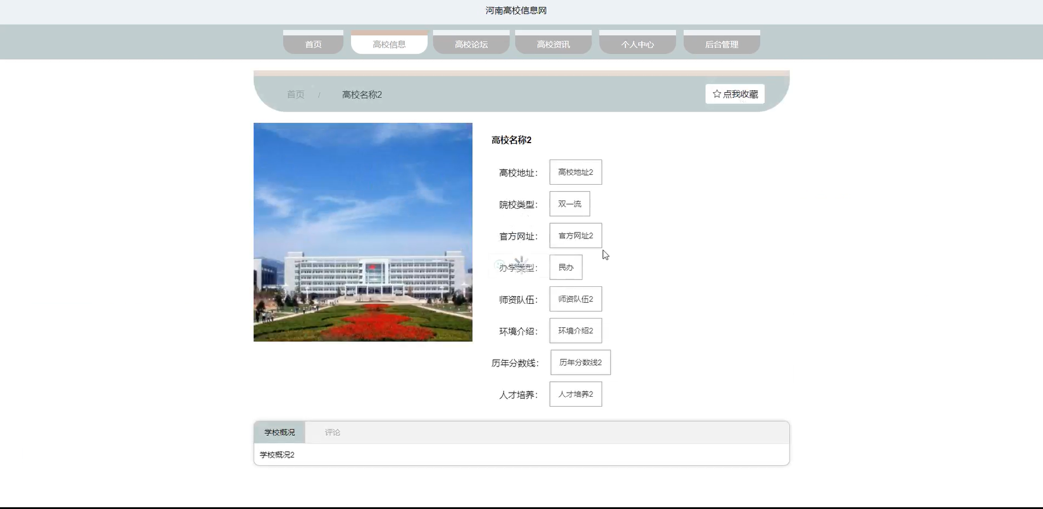Click the 师资队伍2 value box

(576, 299)
